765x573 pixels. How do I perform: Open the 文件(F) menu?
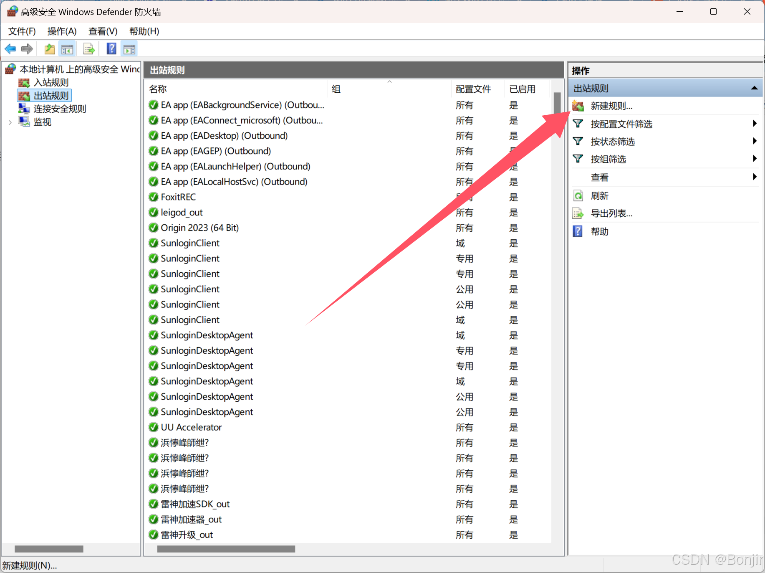[x=22, y=31]
